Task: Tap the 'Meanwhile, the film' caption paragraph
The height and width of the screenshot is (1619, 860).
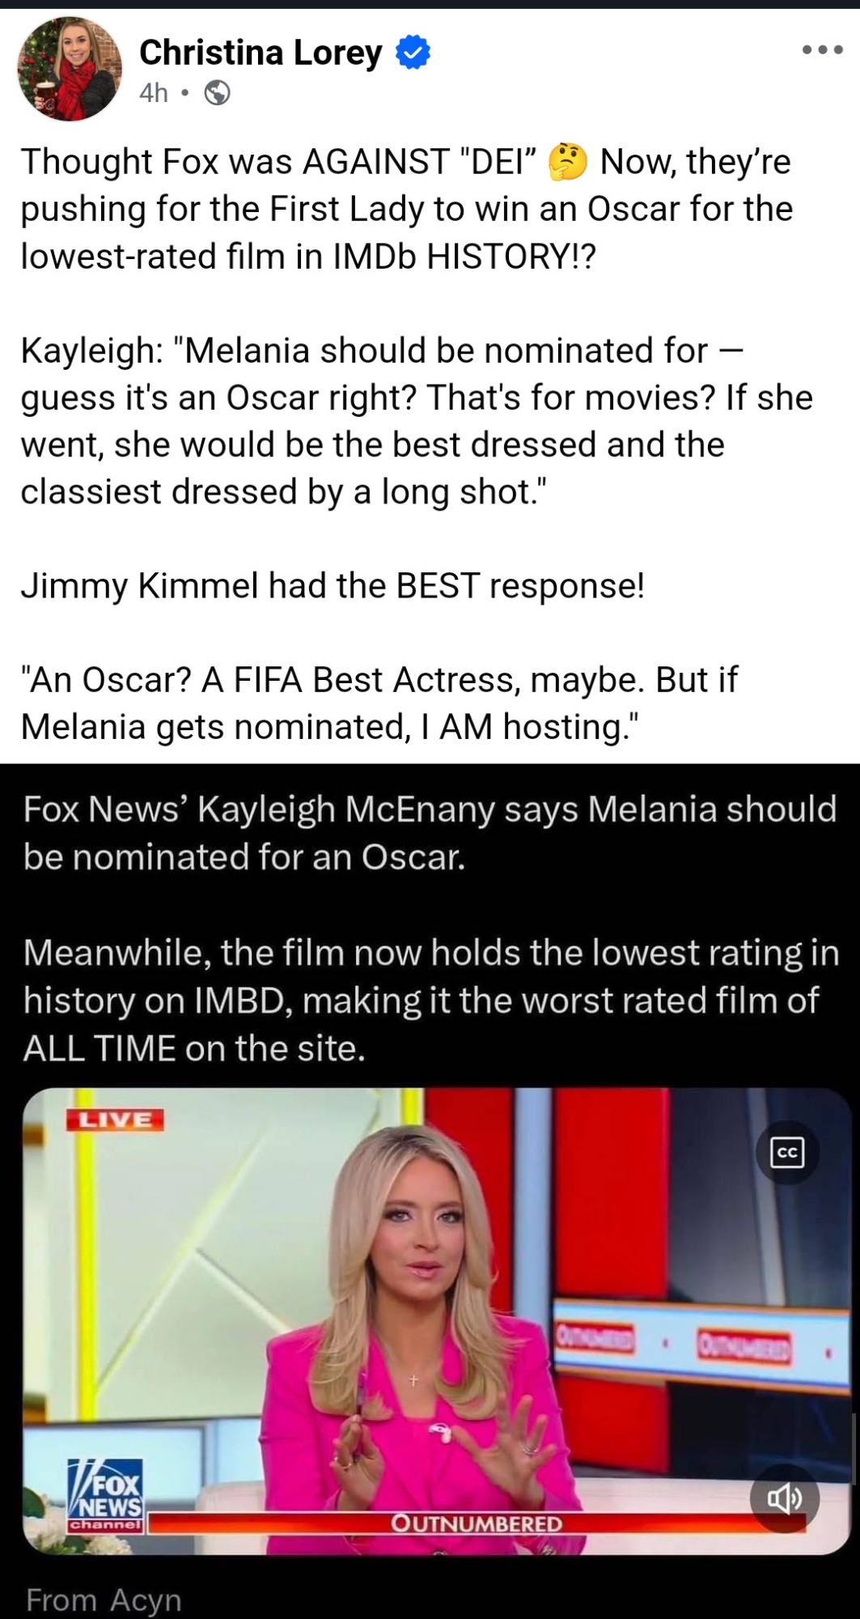Action: (431, 1001)
